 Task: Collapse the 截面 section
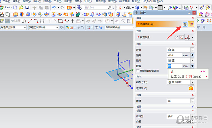coord(193,18)
